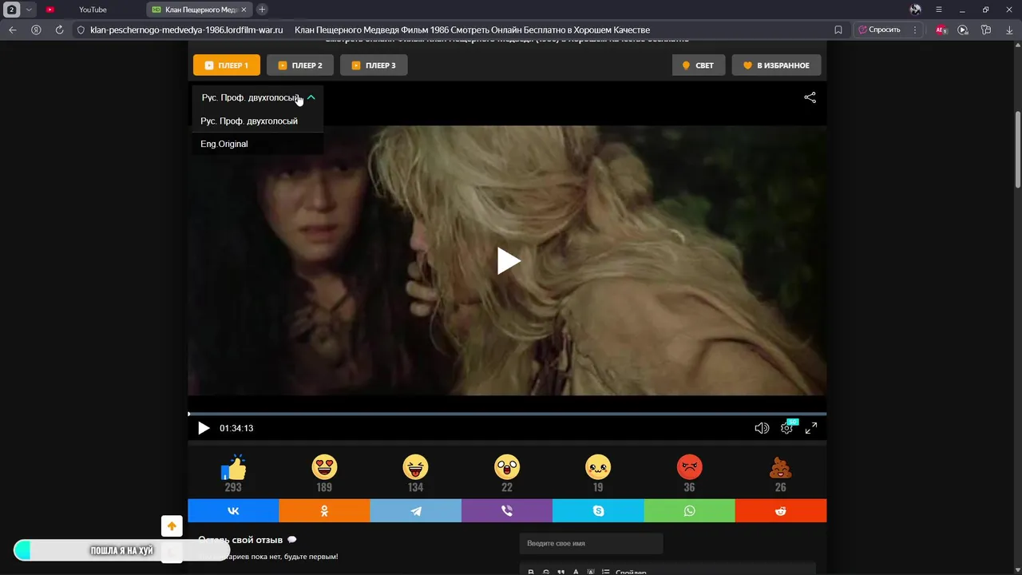1022x575 pixels.
Task: Reload the current page
Action: (x=59, y=30)
